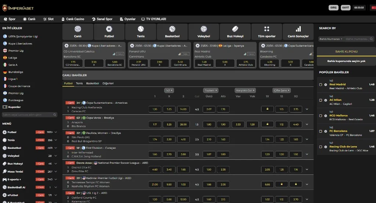Viewport: 376px width, 203px height.
Task: Open the Sanal Spor main menu
Action: 102,19
